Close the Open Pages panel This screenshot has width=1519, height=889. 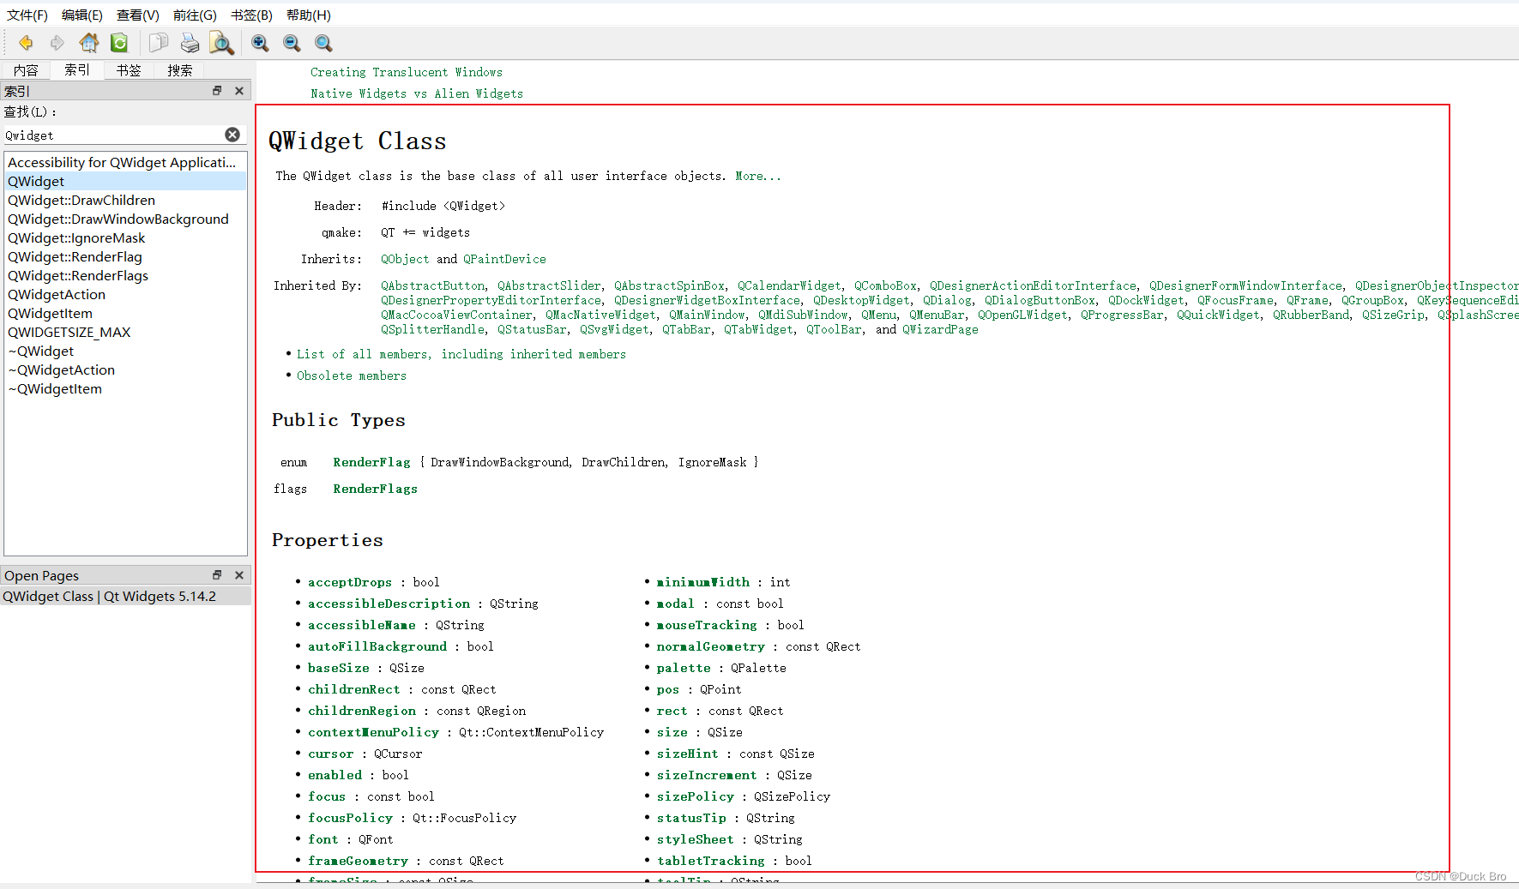point(239,575)
